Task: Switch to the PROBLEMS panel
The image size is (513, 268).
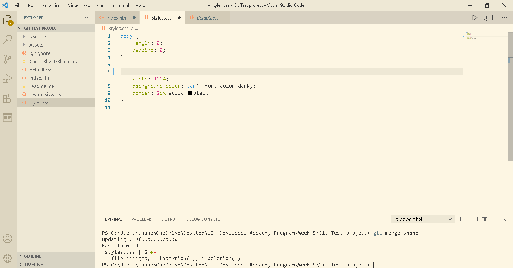Action: pyautogui.click(x=142, y=219)
